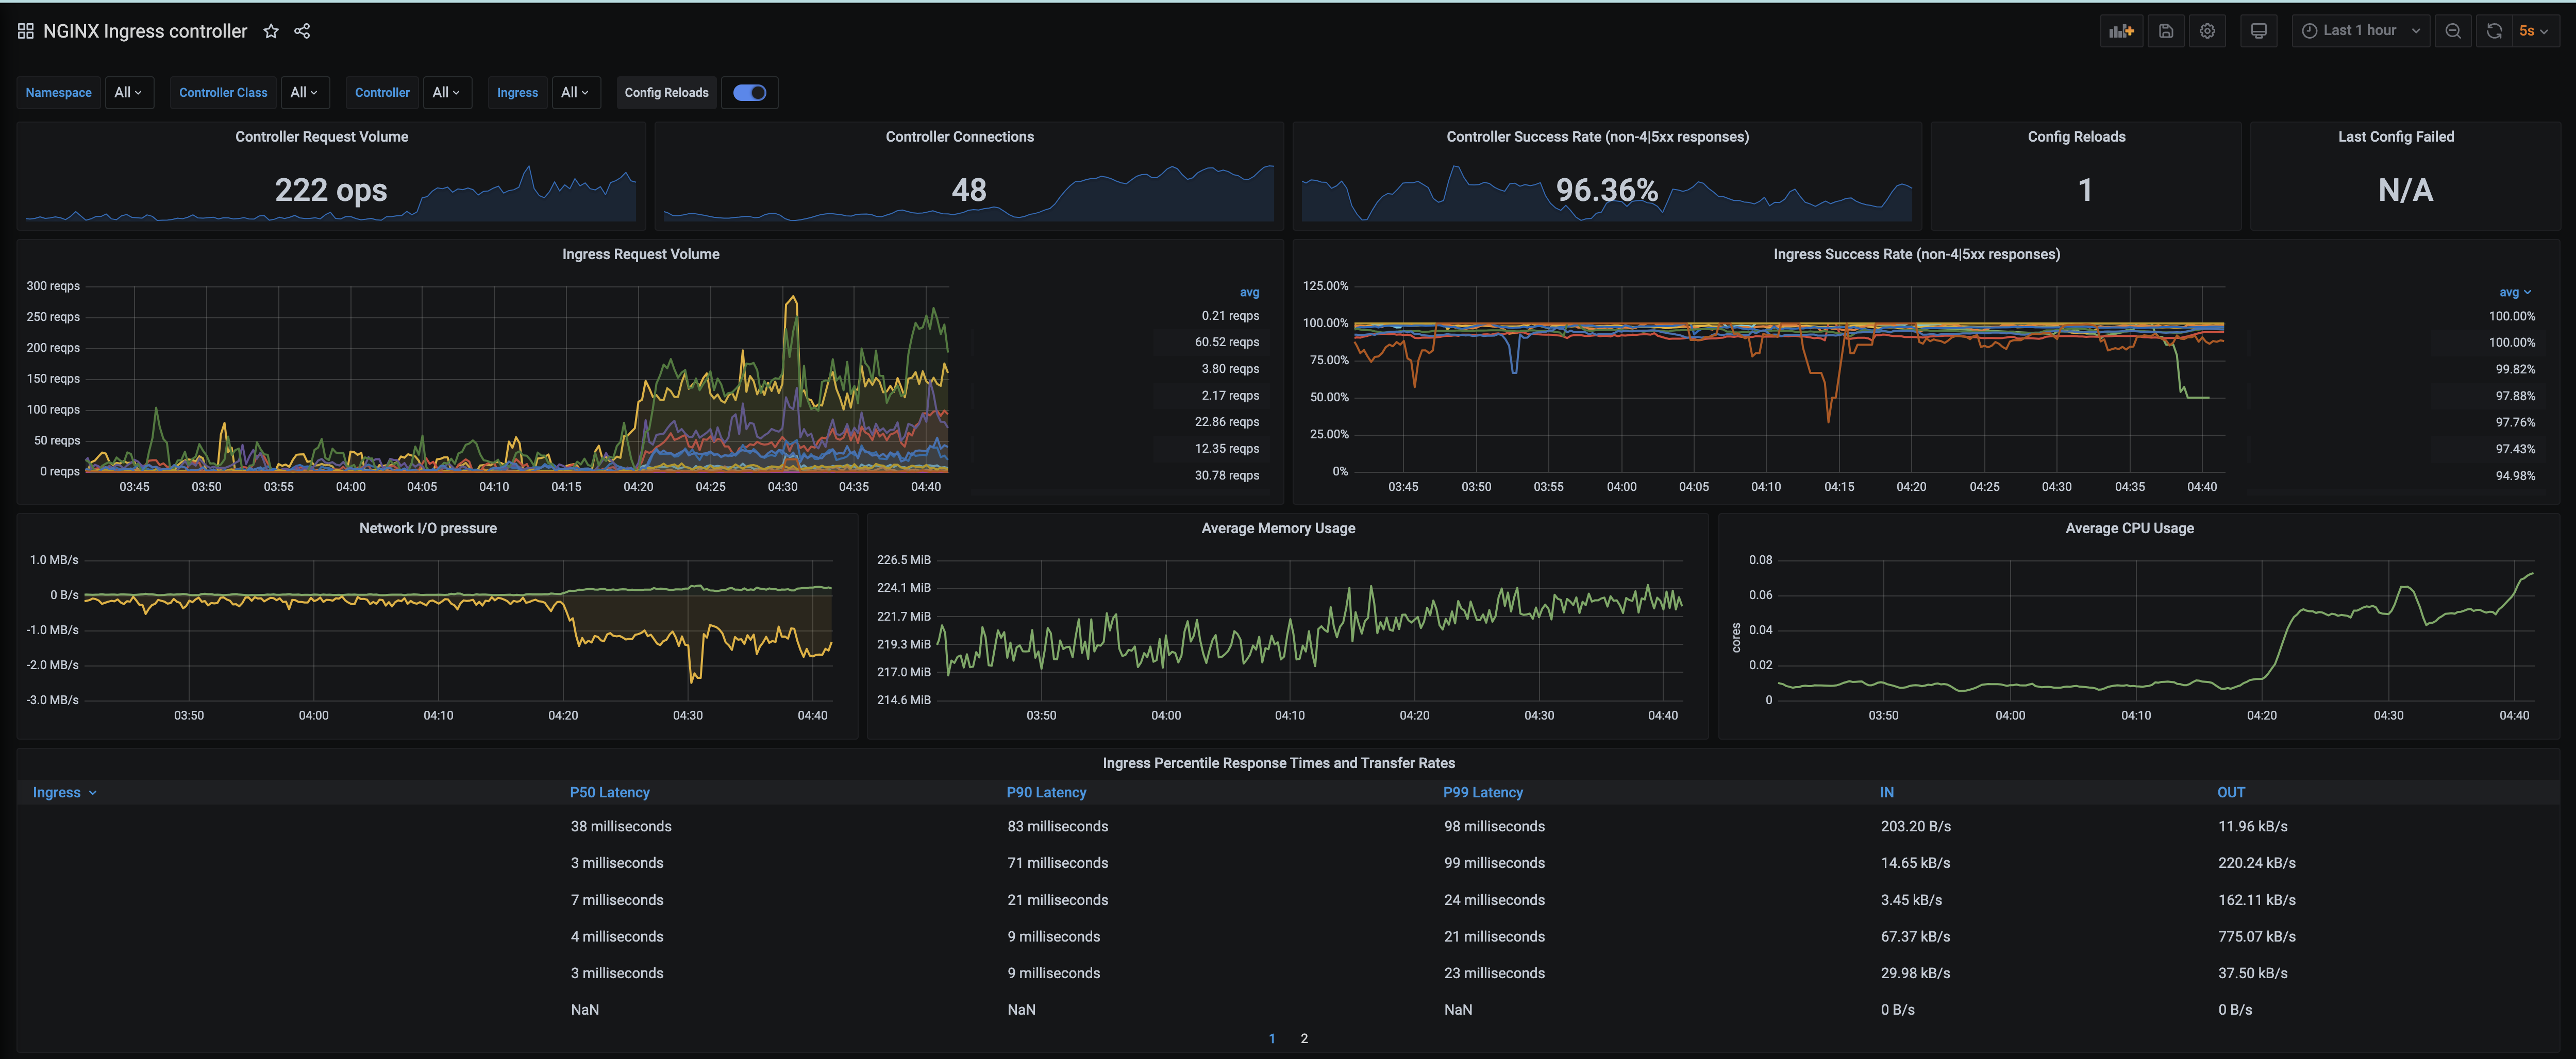
Task: Toggle the Config Reloads switch
Action: [x=749, y=92]
